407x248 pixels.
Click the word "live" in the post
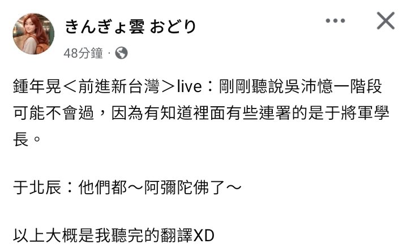click(189, 86)
